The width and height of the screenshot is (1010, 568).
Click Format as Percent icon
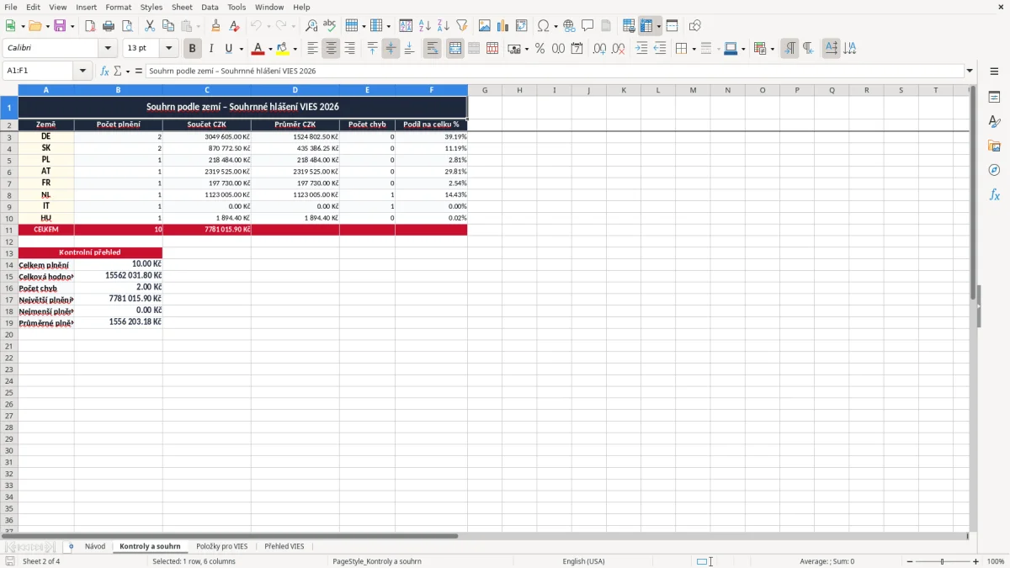point(540,49)
